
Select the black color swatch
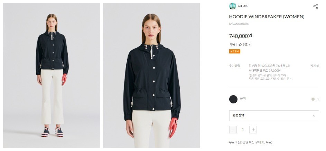pyautogui.click(x=233, y=99)
